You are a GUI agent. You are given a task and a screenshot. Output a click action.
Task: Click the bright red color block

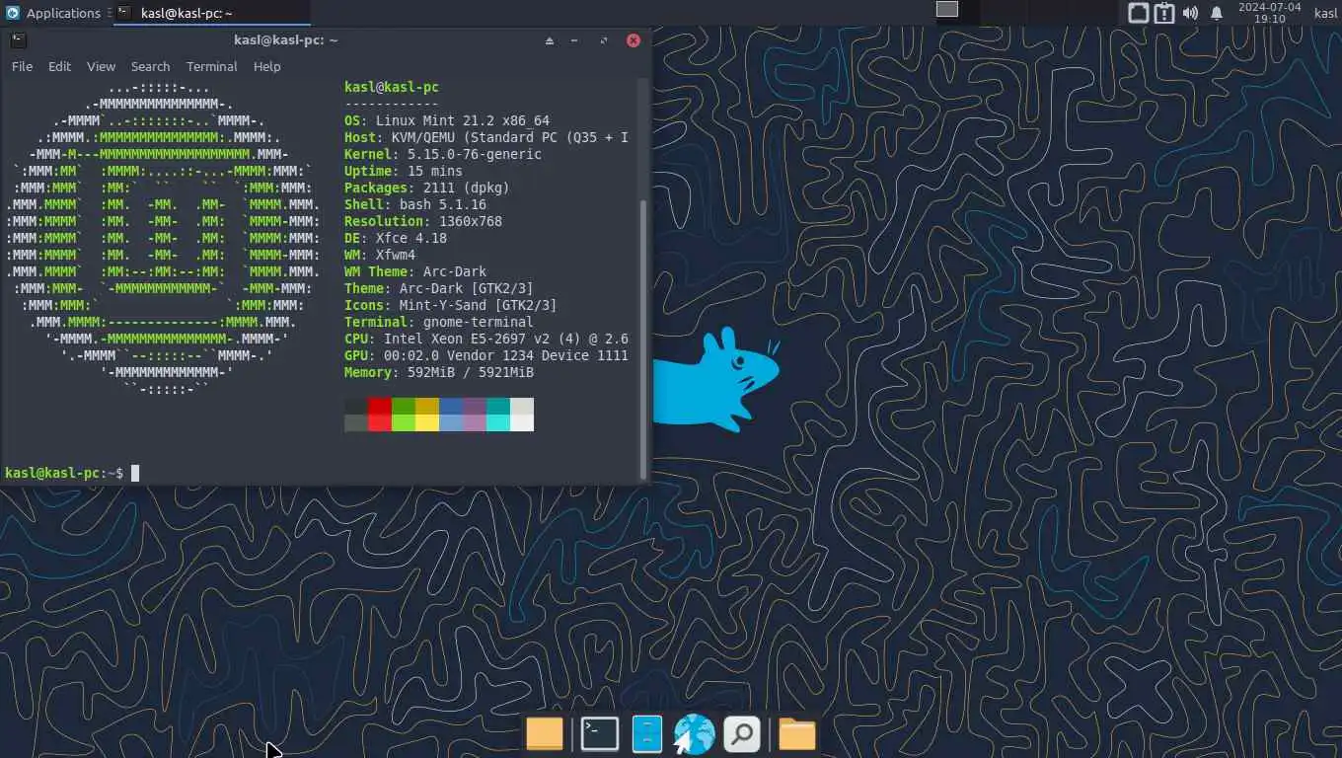click(380, 422)
